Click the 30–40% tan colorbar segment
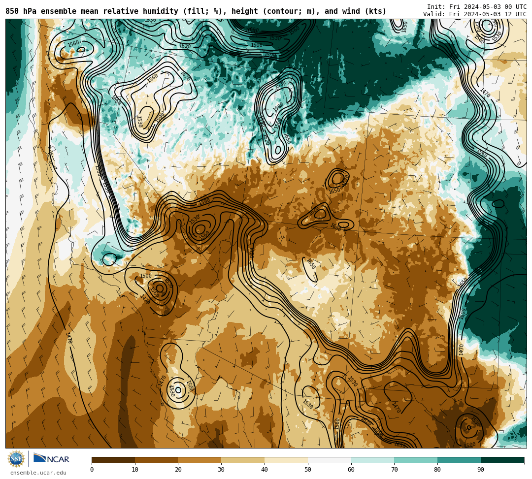This screenshot has width=532, height=479. point(243,460)
